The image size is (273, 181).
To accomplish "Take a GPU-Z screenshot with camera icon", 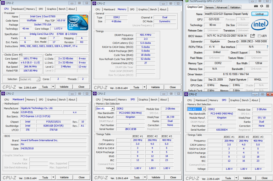I will click(x=256, y=6).
